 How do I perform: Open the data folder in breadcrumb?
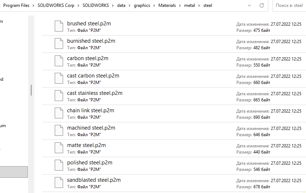[121, 5]
